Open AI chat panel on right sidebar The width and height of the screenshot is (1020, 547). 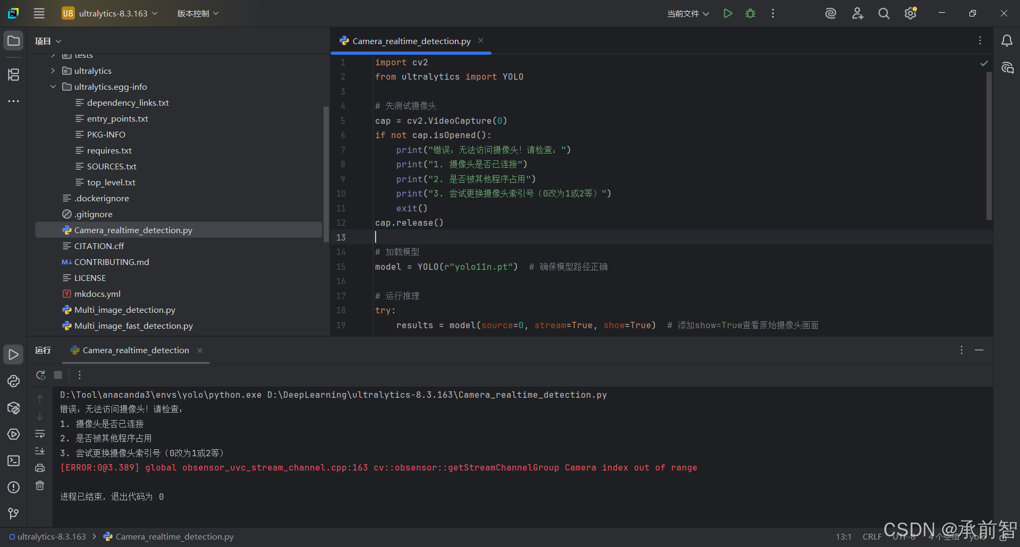(1007, 67)
